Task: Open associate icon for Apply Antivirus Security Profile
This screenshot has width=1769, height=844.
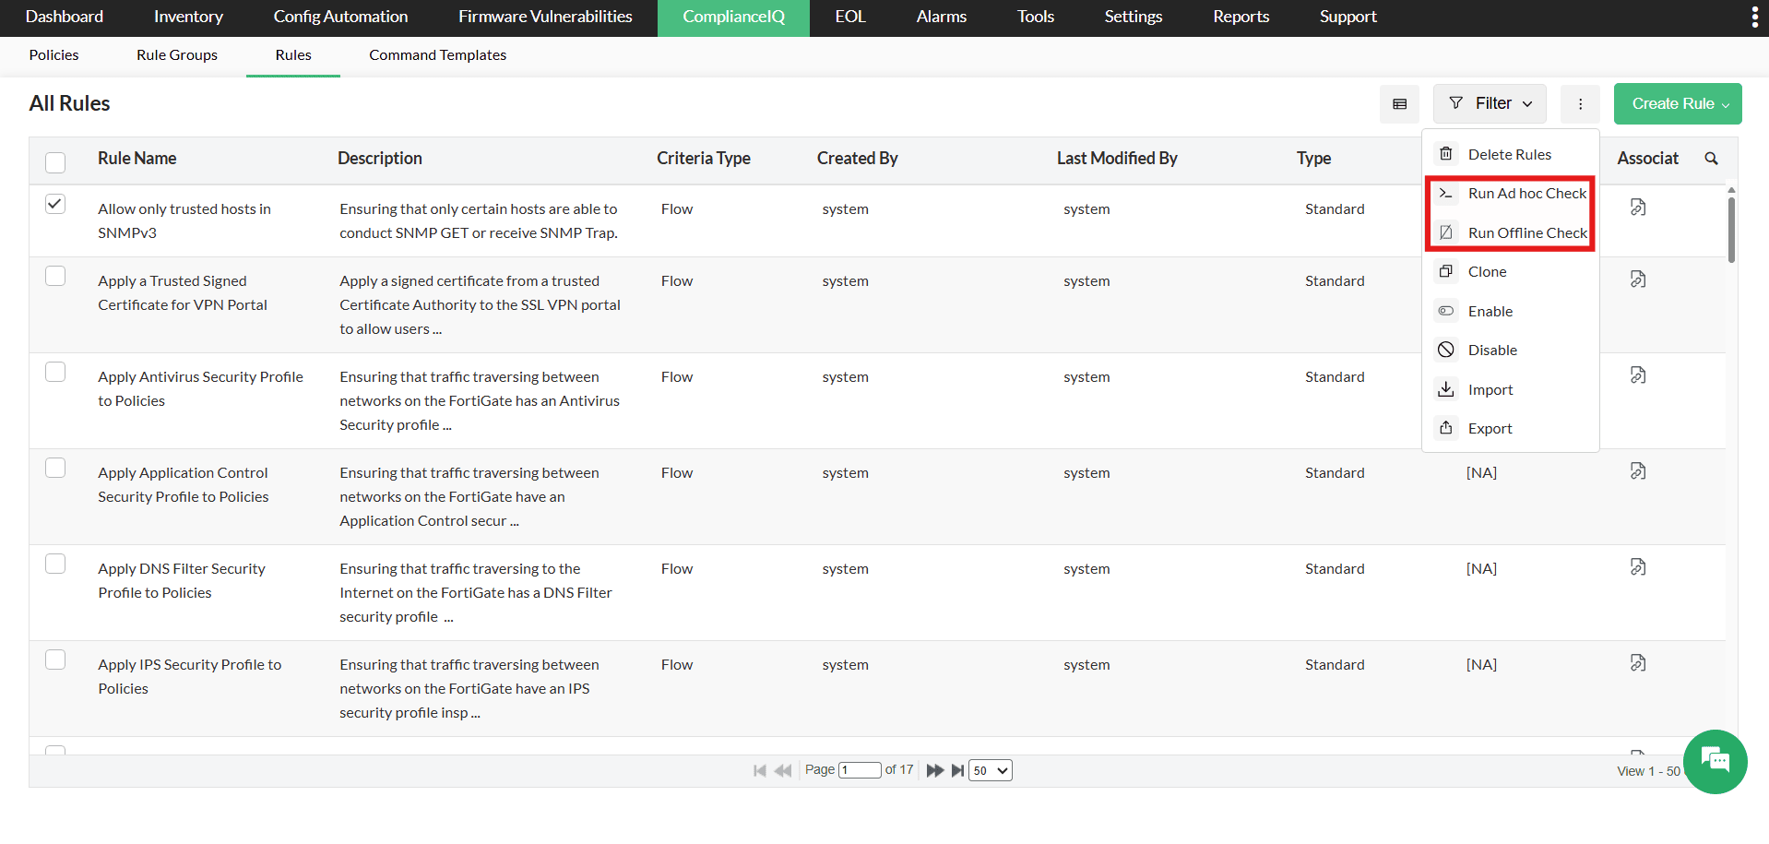Action: tap(1638, 375)
